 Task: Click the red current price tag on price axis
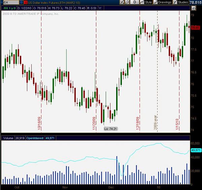(195, 28)
